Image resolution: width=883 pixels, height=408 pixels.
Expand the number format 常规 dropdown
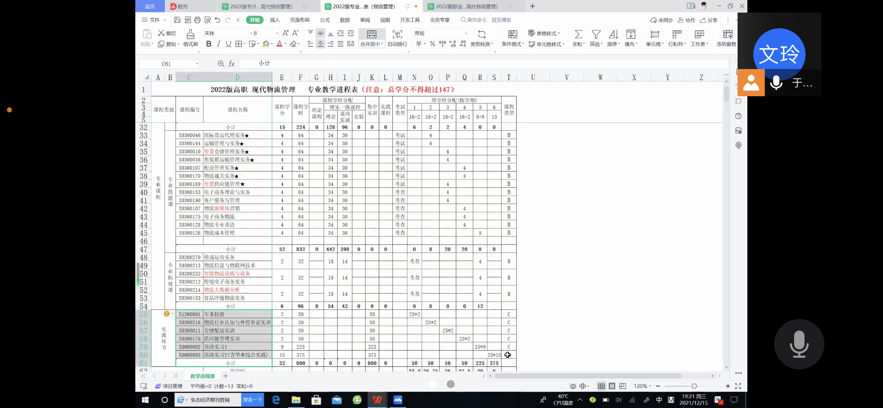(x=466, y=33)
